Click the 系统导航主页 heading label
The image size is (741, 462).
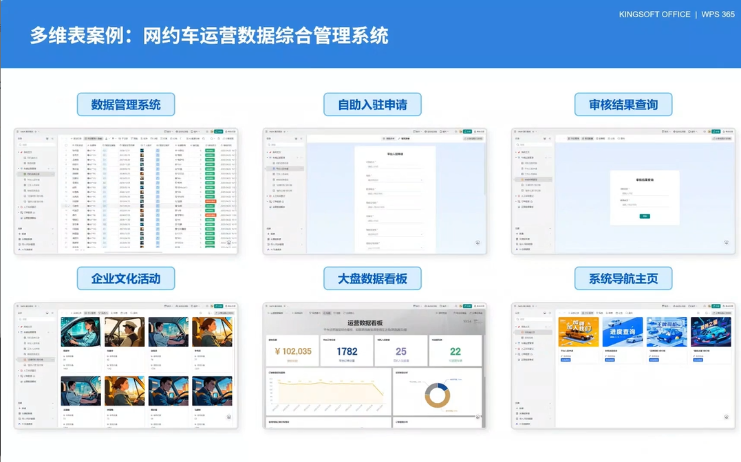pyautogui.click(x=623, y=278)
